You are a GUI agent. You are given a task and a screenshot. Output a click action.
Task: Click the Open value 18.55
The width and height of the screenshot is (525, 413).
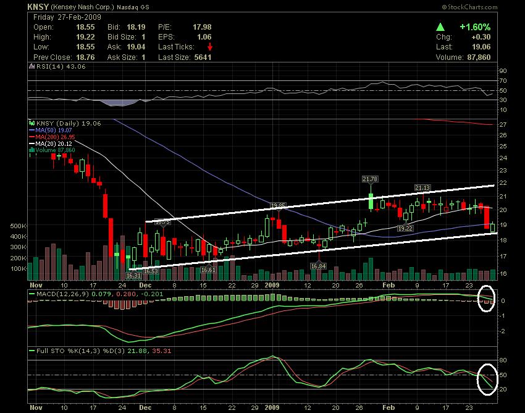85,27
